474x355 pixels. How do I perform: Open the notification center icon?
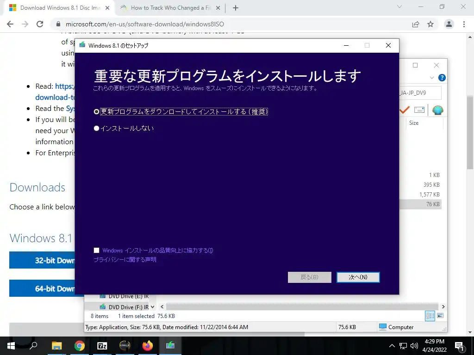(459, 346)
